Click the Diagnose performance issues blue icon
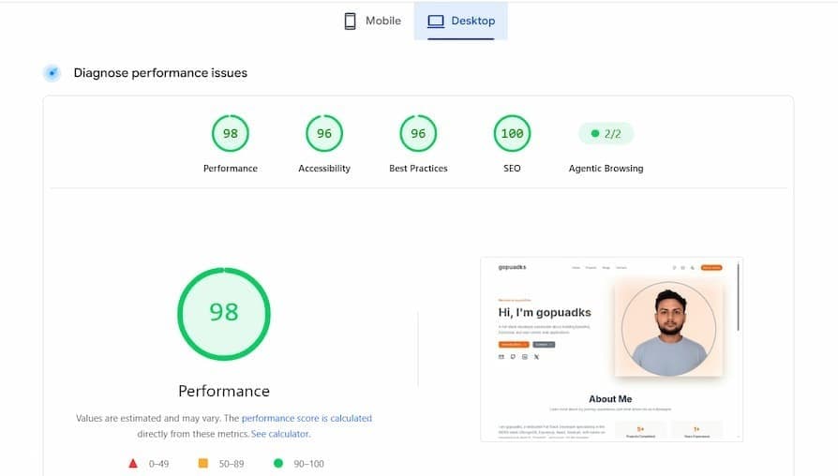838x476 pixels. 52,73
